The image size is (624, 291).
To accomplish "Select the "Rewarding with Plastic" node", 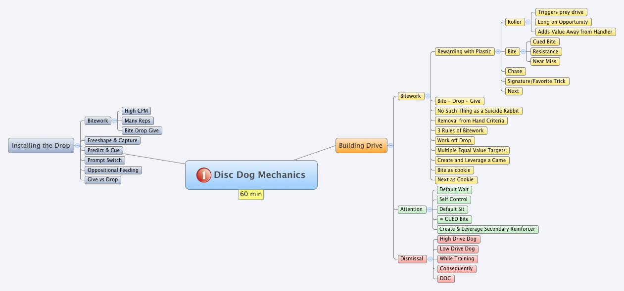I will [x=464, y=51].
